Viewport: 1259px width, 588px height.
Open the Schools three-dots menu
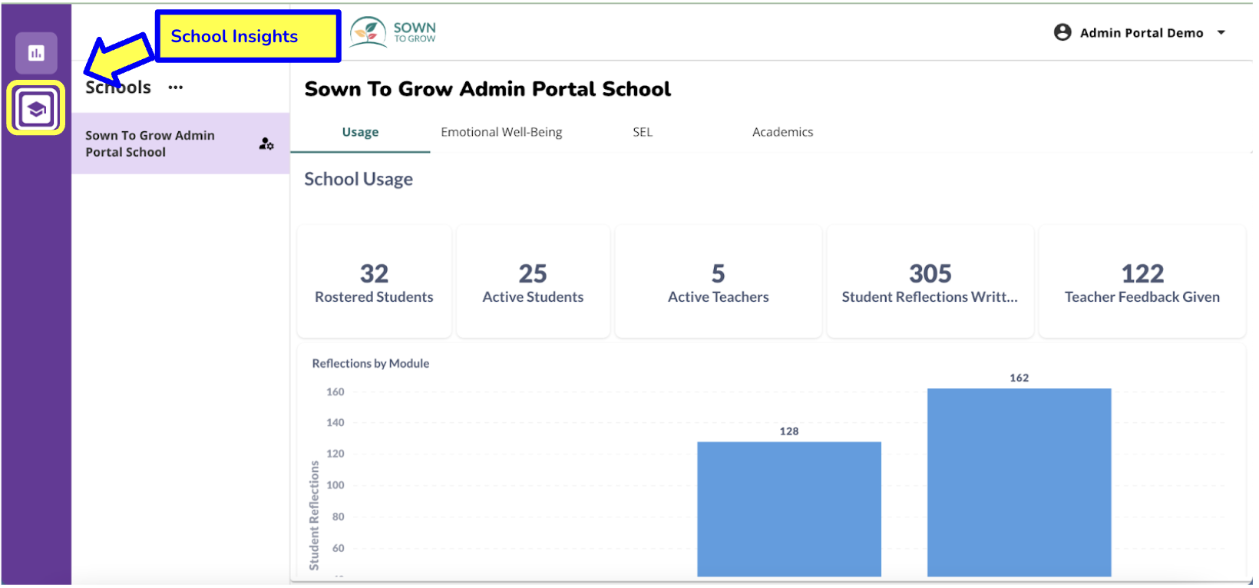[x=176, y=88]
